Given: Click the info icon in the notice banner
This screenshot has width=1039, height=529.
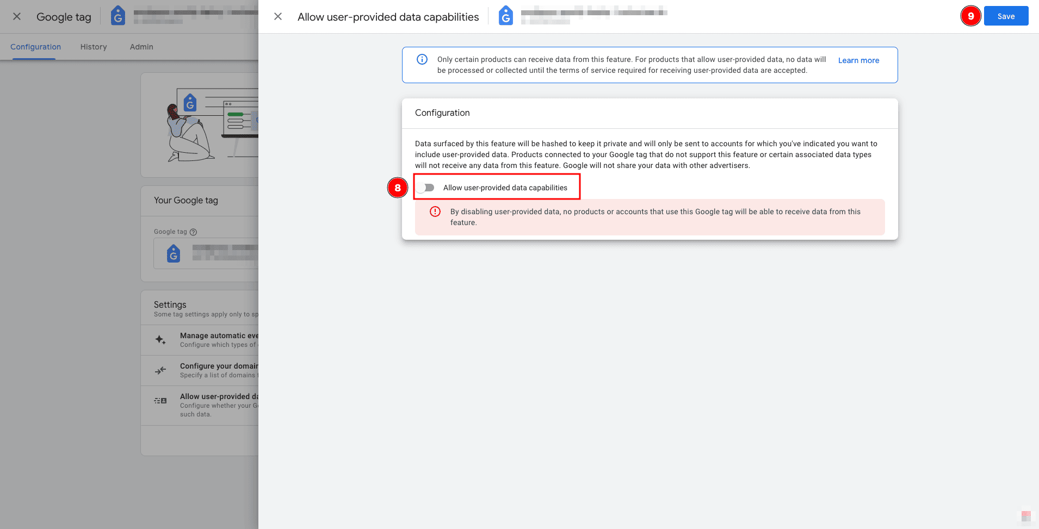Looking at the screenshot, I should point(422,60).
